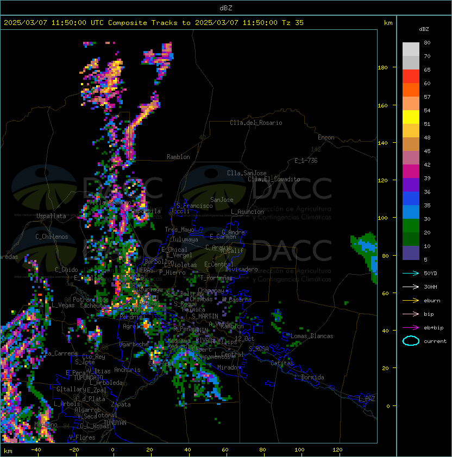Click the eb+bip legend label
This screenshot has width=452, height=457.
(x=434, y=328)
